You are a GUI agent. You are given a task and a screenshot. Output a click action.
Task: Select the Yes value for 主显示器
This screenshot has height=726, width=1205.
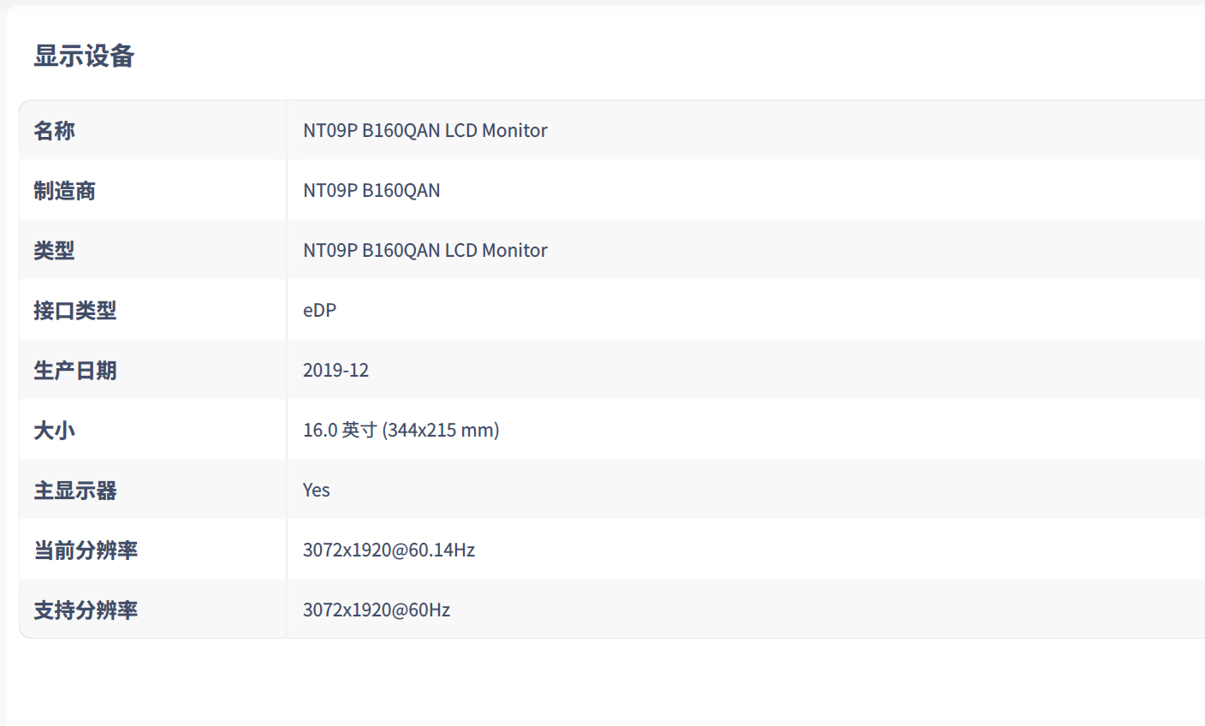(316, 491)
